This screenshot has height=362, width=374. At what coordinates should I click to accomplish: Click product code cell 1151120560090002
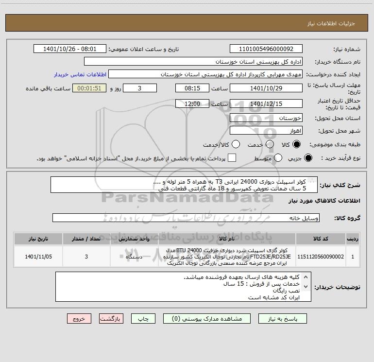321,257
